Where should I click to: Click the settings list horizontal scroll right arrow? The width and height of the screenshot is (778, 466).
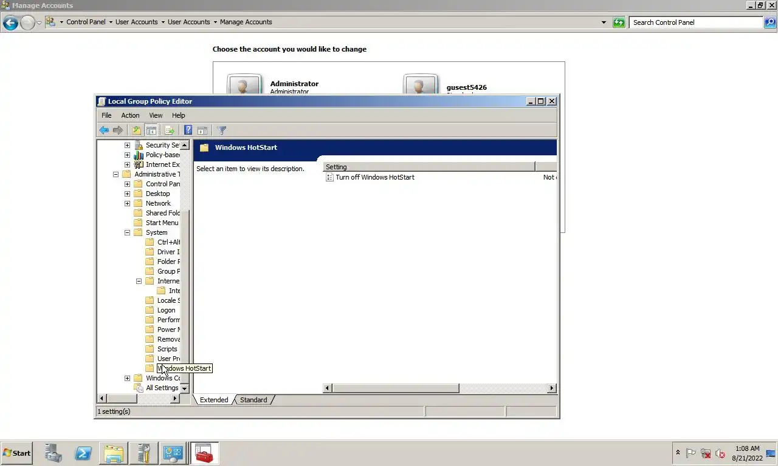point(552,388)
